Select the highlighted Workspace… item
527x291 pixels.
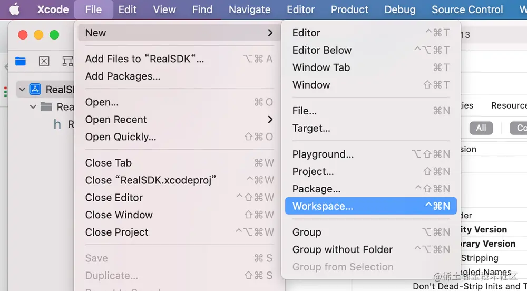coord(370,206)
